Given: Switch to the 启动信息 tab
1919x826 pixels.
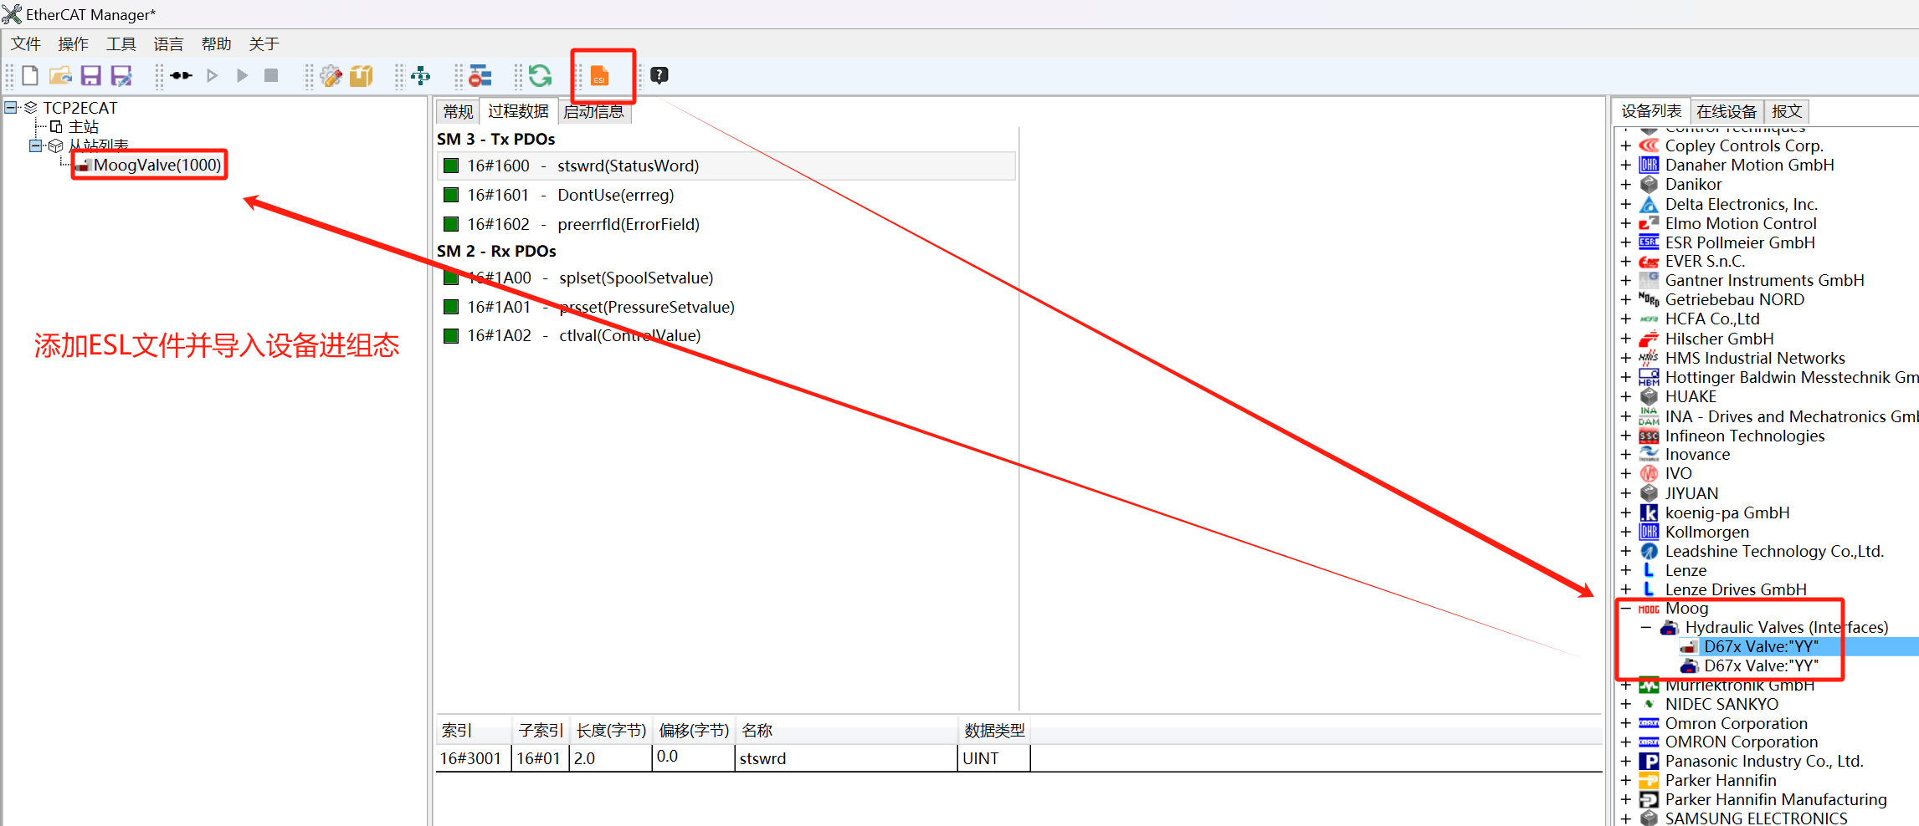Looking at the screenshot, I should (x=593, y=111).
